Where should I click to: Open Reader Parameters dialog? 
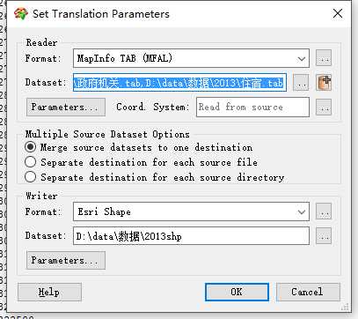(x=66, y=108)
